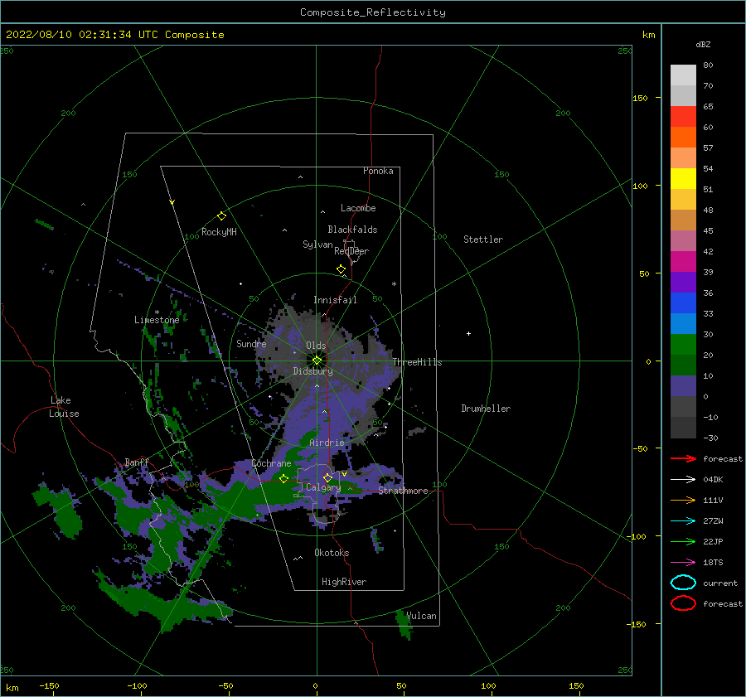Click the Blackfalds city label
746x697 pixels.
click(352, 230)
